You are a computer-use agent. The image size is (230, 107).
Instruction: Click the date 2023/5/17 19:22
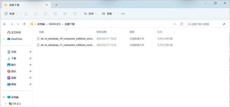pos(107,39)
